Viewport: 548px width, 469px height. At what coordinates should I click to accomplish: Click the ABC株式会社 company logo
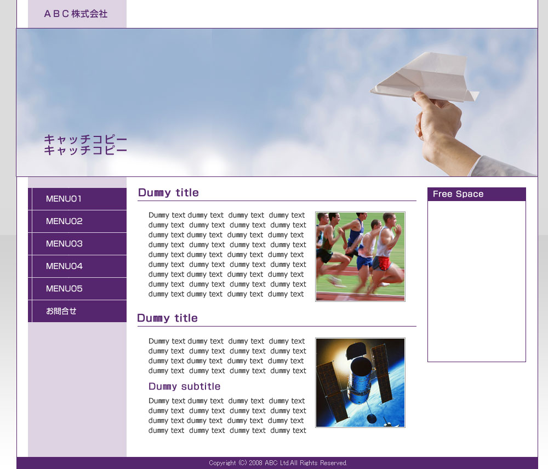[76, 14]
